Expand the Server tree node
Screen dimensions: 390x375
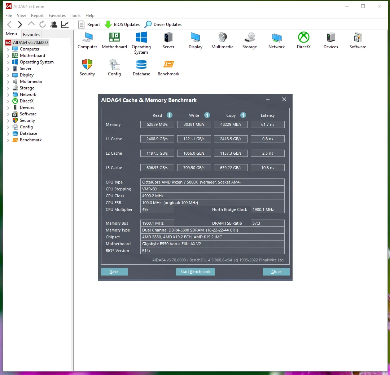8,69
